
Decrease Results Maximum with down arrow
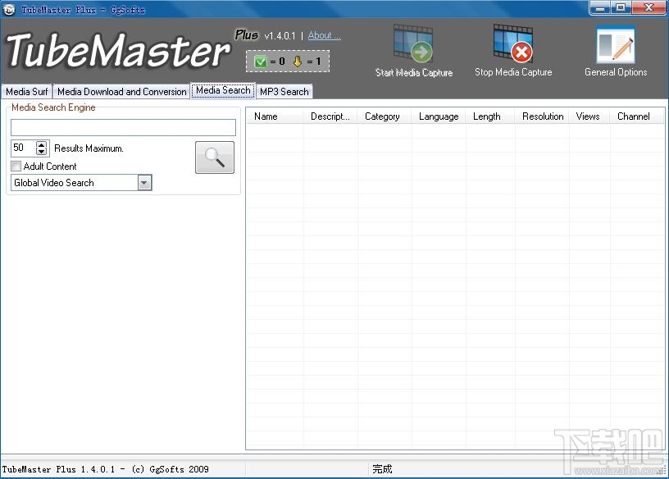[41, 152]
